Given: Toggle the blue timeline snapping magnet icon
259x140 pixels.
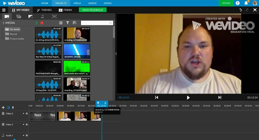Looking at the screenshot, I should 8,107.
